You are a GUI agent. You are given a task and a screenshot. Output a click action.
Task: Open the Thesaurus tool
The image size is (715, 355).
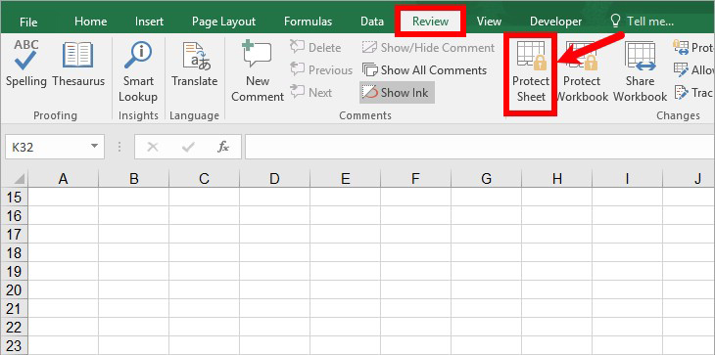[78, 64]
